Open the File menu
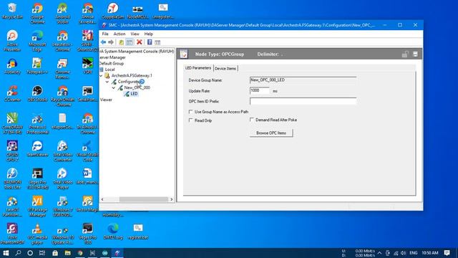 [x=105, y=34]
